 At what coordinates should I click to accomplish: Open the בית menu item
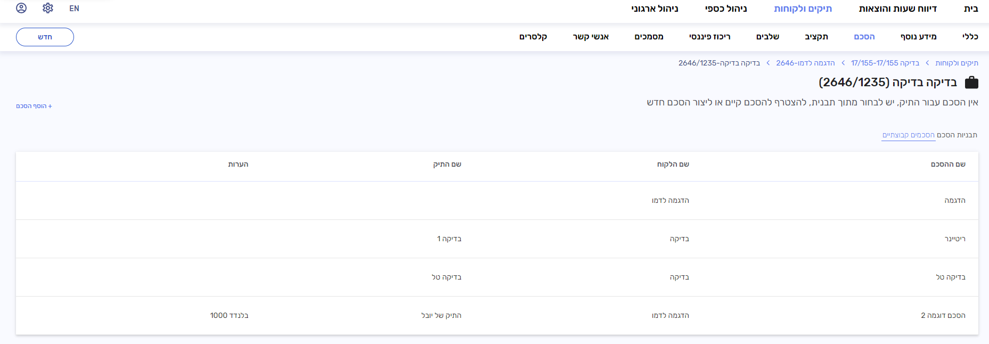(971, 9)
